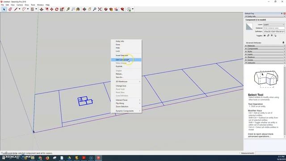The height and width of the screenshot is (161, 286).
Task: Select the Scale tool
Action: (62, 9)
